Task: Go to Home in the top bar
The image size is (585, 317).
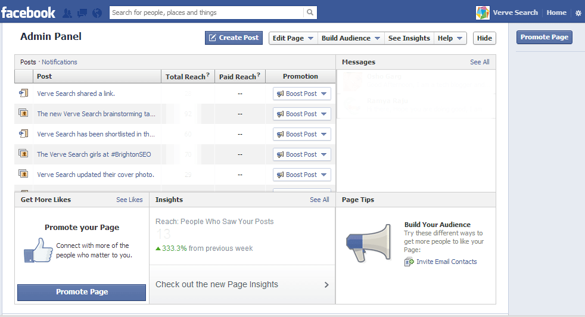Action: 556,13
